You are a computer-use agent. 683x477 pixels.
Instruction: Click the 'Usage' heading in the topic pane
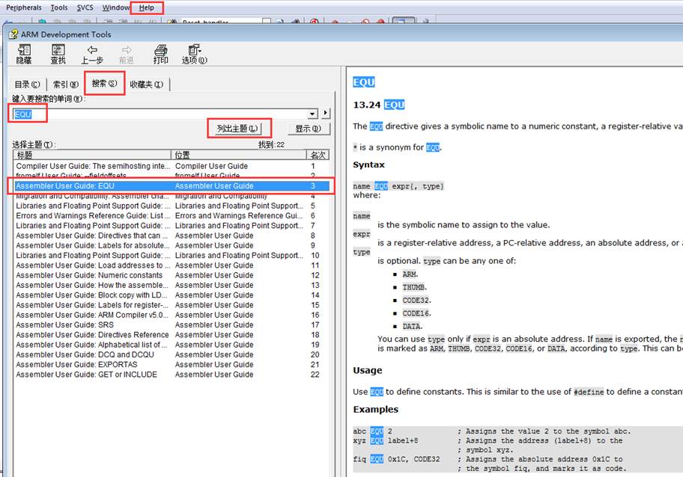click(x=368, y=371)
